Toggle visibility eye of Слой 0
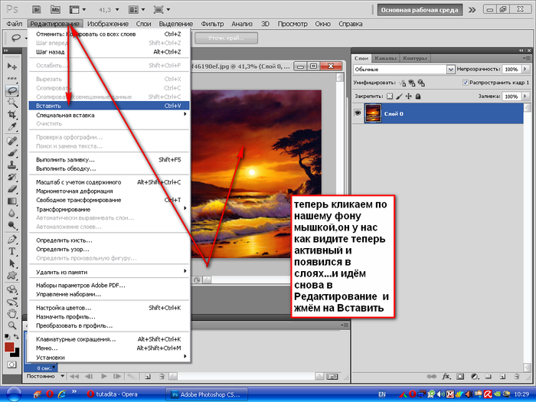The image size is (536, 402). (358, 113)
